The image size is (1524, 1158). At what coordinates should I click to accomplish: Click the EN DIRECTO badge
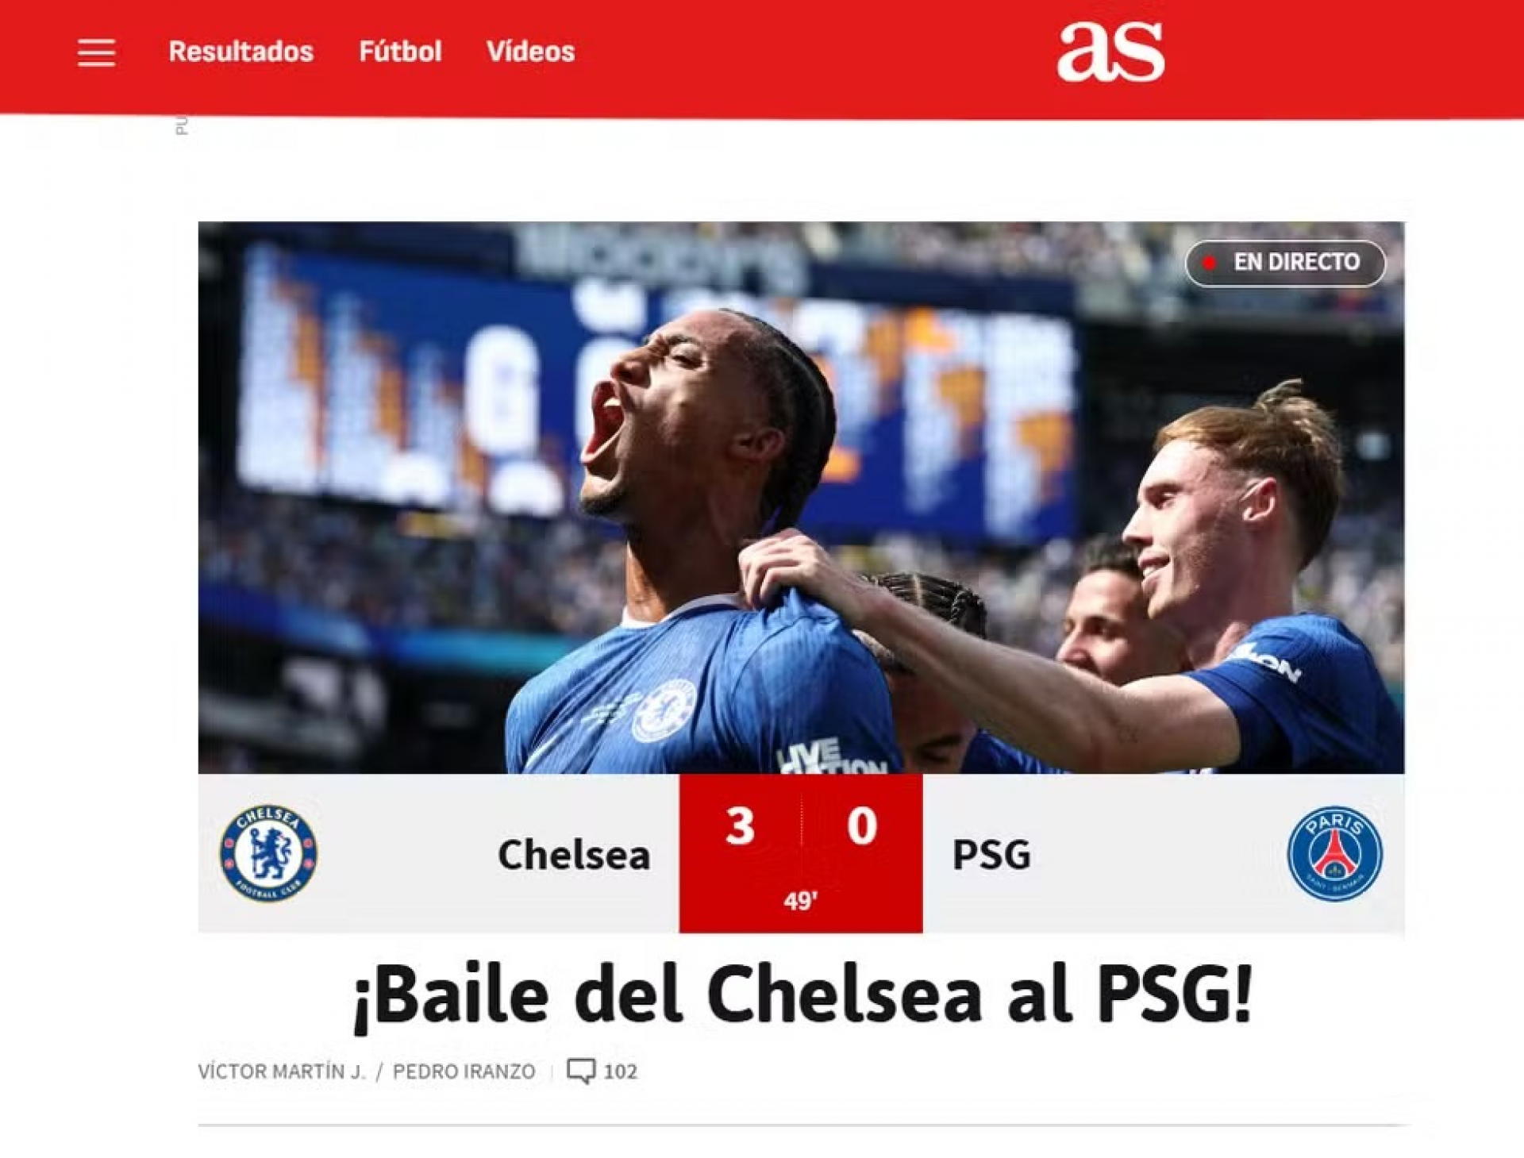point(1285,263)
